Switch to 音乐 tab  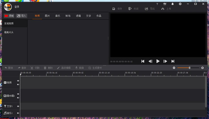click(x=58, y=16)
